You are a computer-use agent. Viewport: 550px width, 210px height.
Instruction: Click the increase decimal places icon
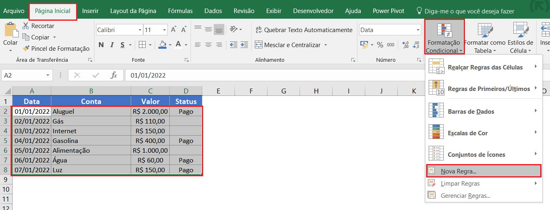(x=405, y=45)
